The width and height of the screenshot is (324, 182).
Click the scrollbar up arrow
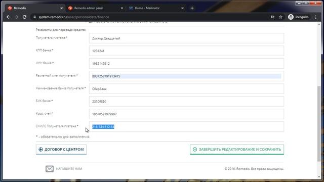tap(319, 24)
